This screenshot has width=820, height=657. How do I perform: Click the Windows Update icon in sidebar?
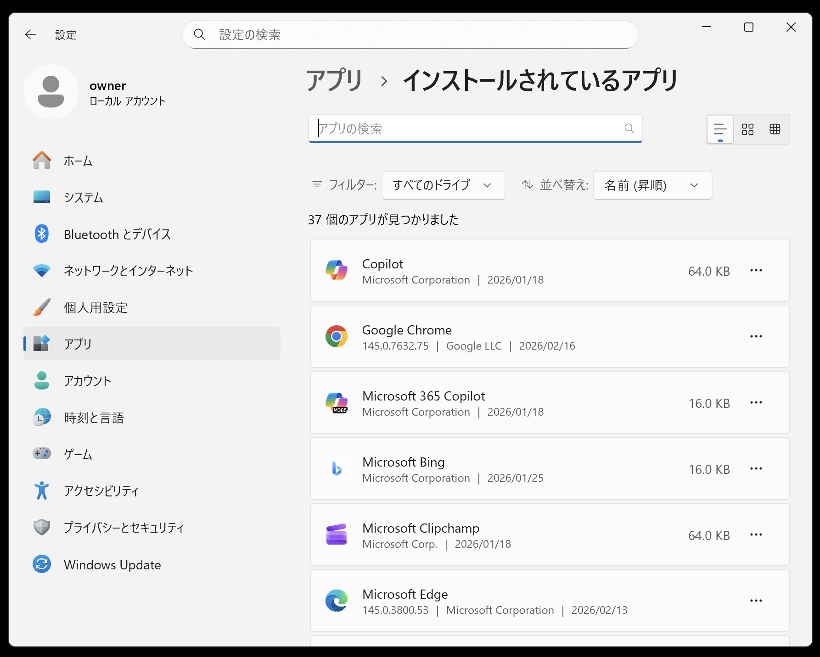(x=42, y=564)
